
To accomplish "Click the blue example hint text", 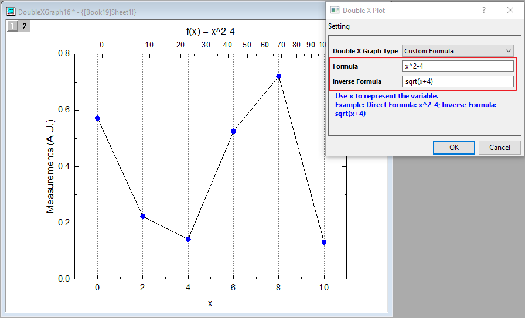I will [416, 105].
